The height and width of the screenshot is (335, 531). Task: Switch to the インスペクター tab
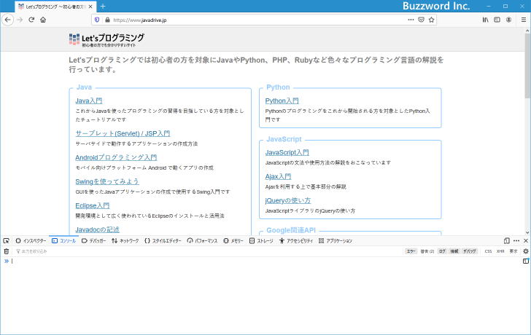(x=31, y=240)
